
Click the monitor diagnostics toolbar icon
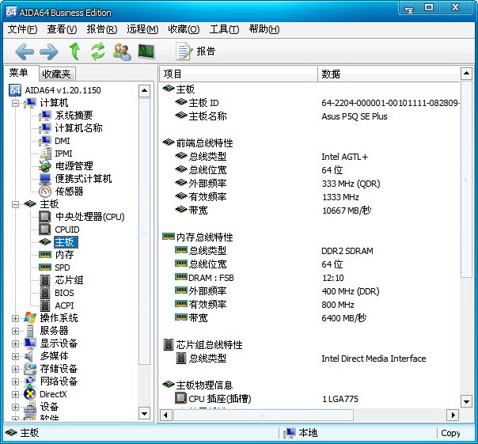coord(146,52)
